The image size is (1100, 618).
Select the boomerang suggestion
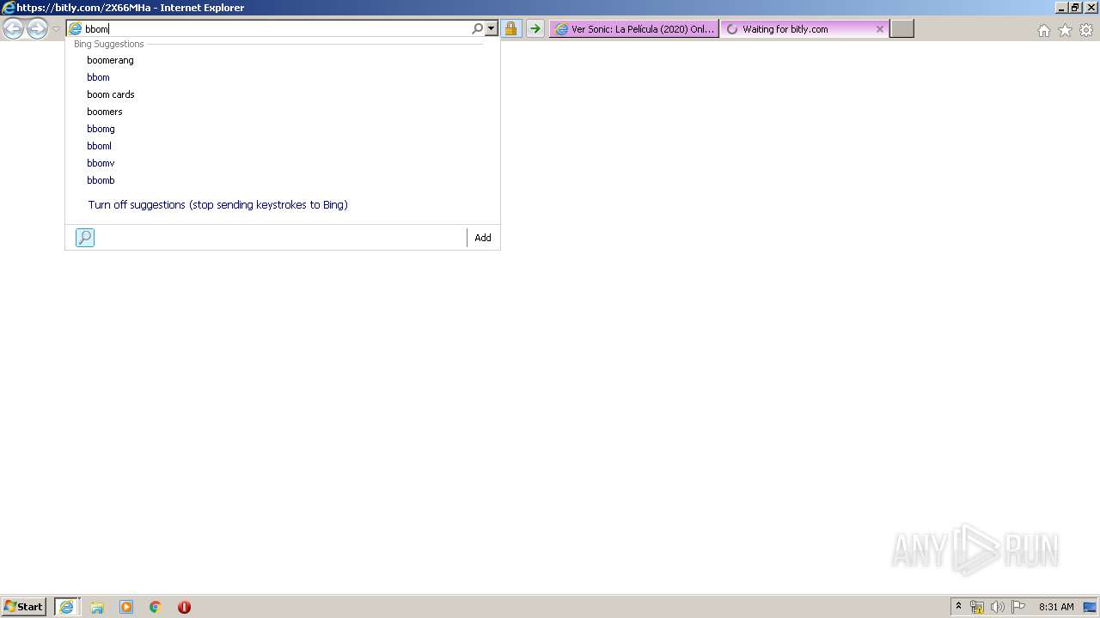[283, 60]
